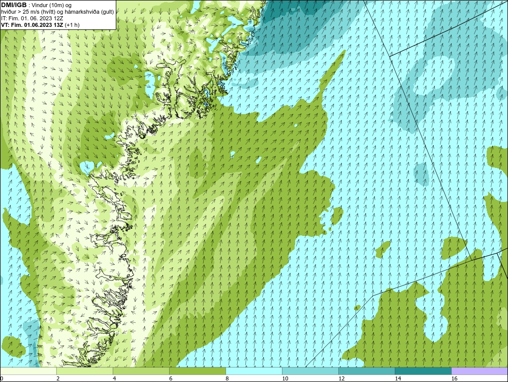Click the pale yellow 0-2 m/s legend swatch

(28, 371)
